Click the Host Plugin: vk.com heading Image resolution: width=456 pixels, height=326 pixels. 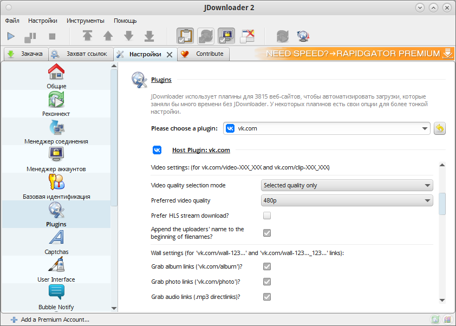tap(201, 150)
